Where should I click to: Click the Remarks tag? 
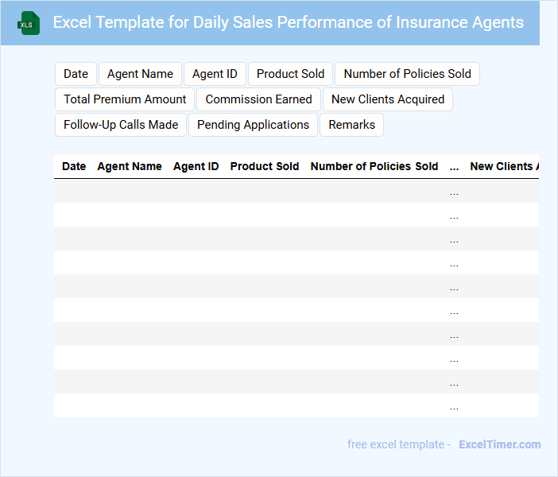tap(351, 125)
